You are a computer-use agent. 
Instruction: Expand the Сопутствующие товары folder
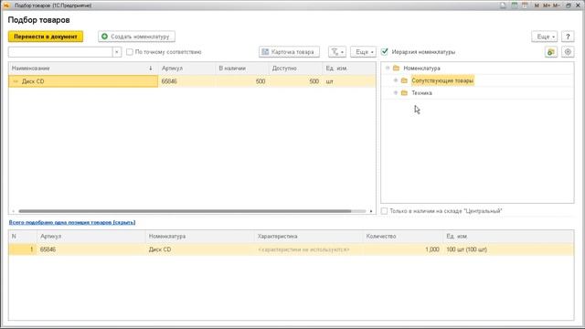click(x=396, y=80)
